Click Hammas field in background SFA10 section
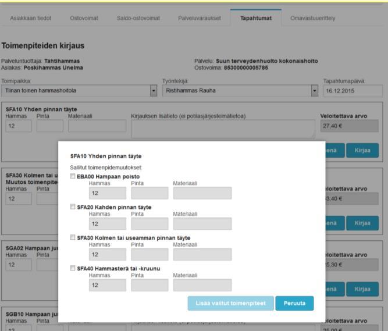Viewport: 388px width, 331px height. point(19,126)
